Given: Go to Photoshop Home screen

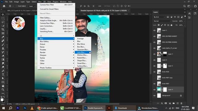Looking at the screenshot, I should 4,6.
